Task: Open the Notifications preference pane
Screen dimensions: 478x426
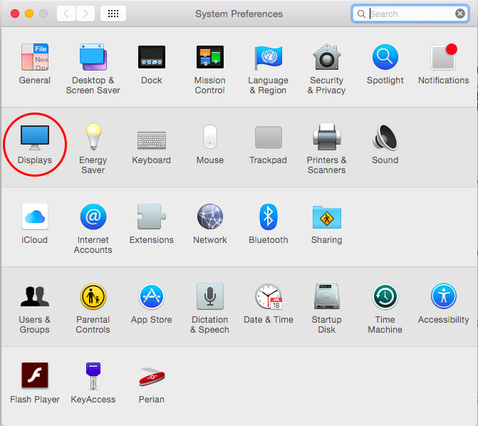Action: pyautogui.click(x=443, y=57)
